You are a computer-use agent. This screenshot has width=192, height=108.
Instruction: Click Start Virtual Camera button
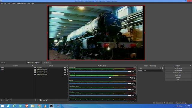178,73
